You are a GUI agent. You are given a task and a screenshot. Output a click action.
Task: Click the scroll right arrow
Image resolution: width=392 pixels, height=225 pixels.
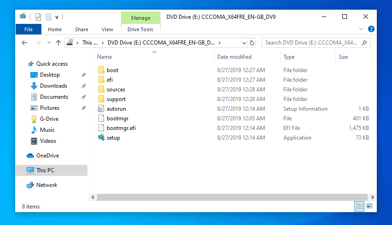(x=372, y=197)
